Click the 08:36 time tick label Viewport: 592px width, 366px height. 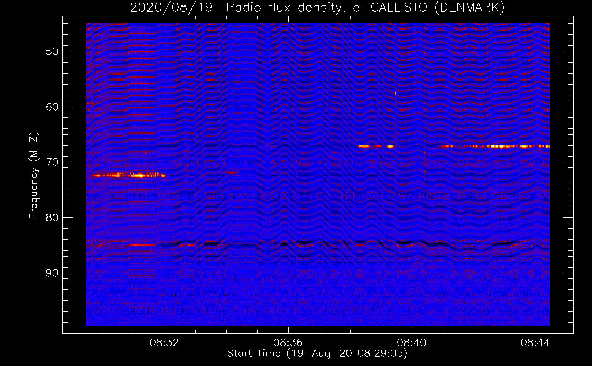click(288, 343)
